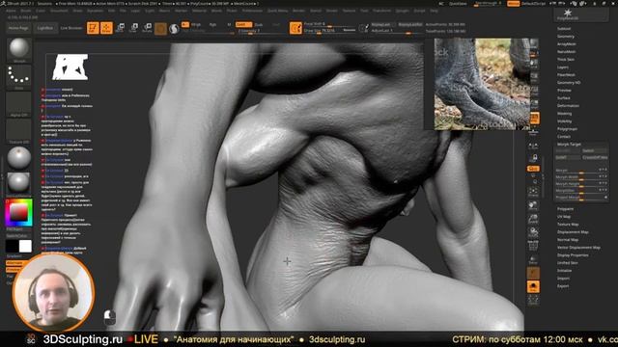
Task: Expand the Deformation subpalette
Action: coord(568,106)
